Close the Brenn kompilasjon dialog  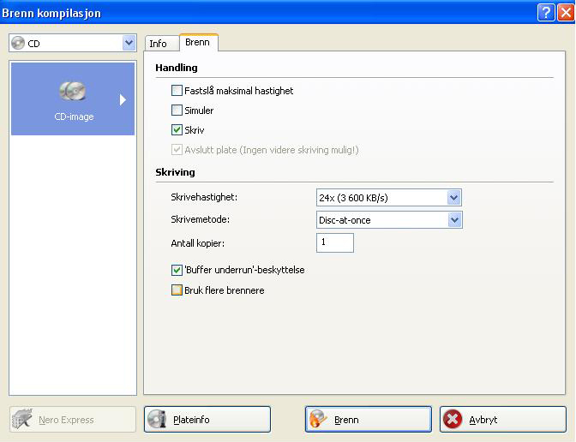[x=566, y=13]
